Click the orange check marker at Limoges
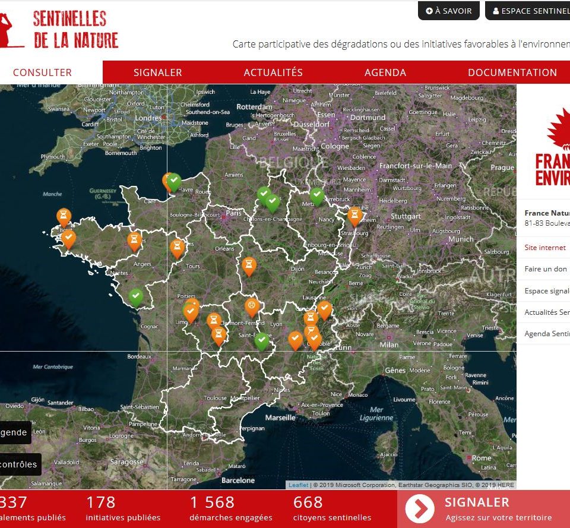The width and height of the screenshot is (570, 528). [x=191, y=313]
